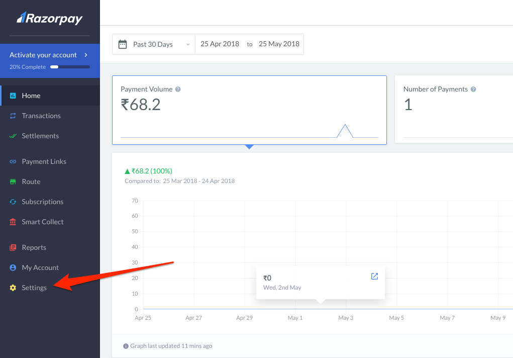This screenshot has width=513, height=358.
Task: Edit the start date 25 Apr 2018
Action: tap(220, 44)
